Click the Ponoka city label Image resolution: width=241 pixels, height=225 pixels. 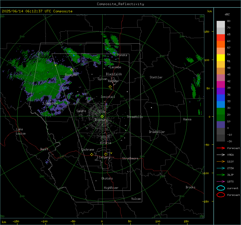[x=122, y=55]
